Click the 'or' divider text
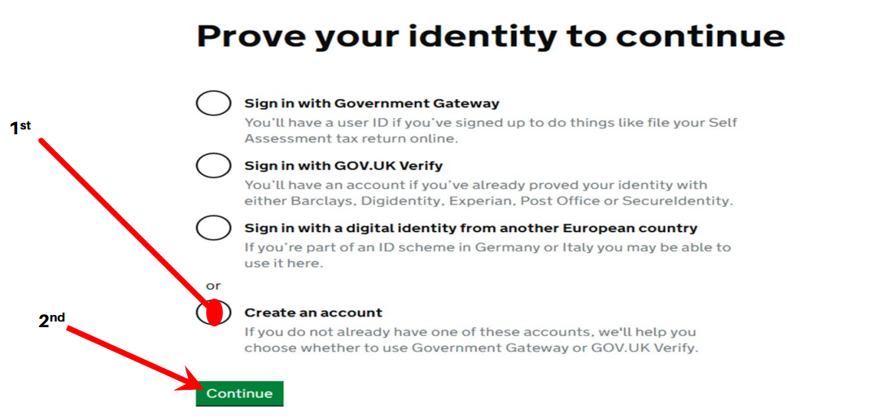Image resolution: width=878 pixels, height=420 pixels. pyautogui.click(x=213, y=286)
